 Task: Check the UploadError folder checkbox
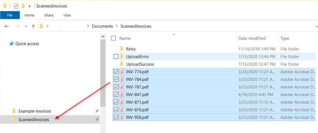point(116,56)
